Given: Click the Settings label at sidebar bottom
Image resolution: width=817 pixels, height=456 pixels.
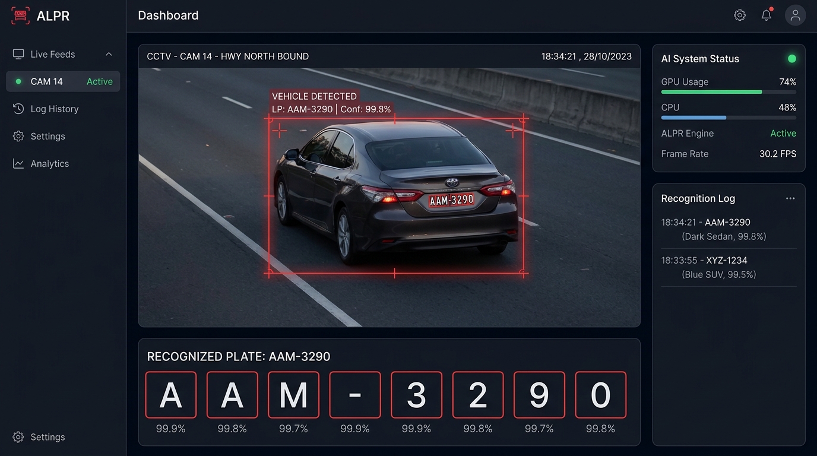Looking at the screenshot, I should pos(48,437).
